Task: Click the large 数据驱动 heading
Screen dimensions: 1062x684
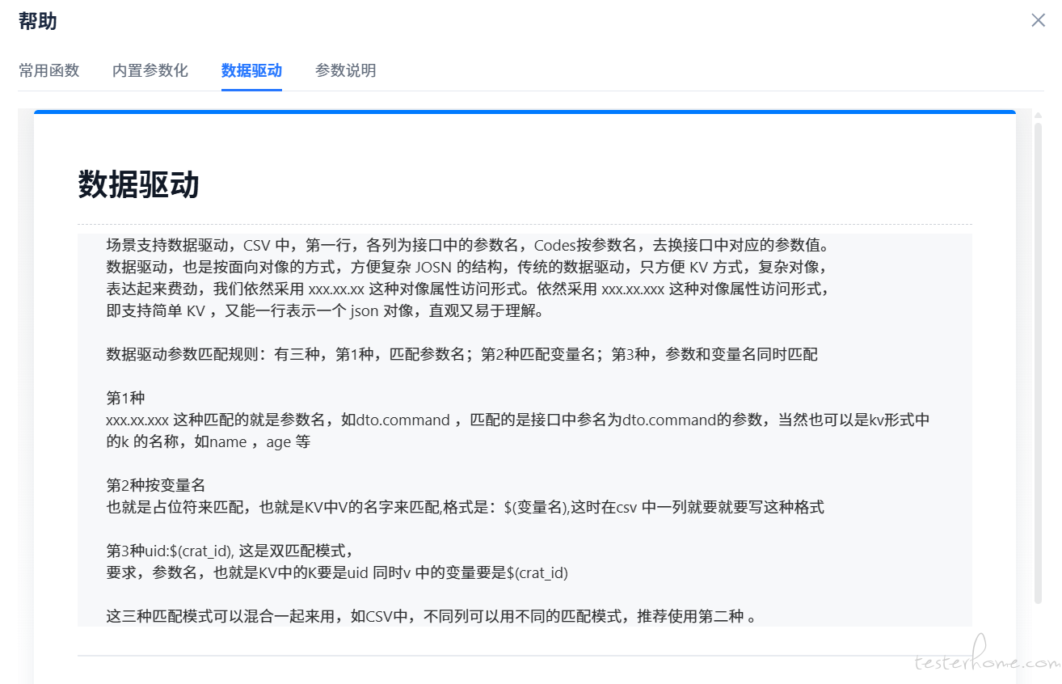Action: click(x=138, y=184)
